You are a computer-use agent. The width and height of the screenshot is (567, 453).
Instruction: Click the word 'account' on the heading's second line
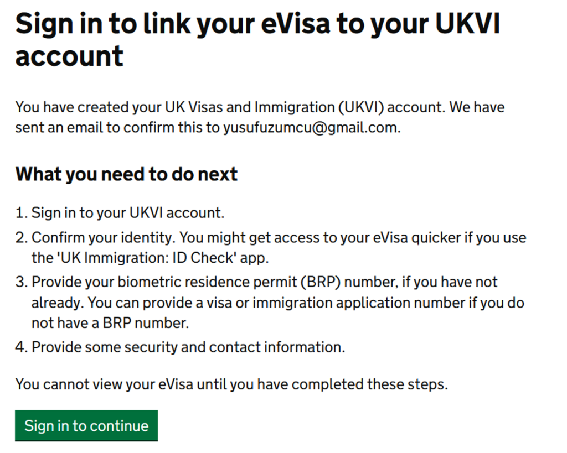(x=69, y=56)
